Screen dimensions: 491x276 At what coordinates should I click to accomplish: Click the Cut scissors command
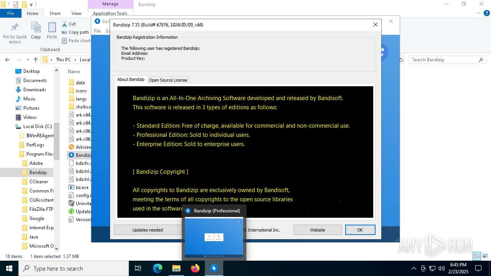pos(69,24)
